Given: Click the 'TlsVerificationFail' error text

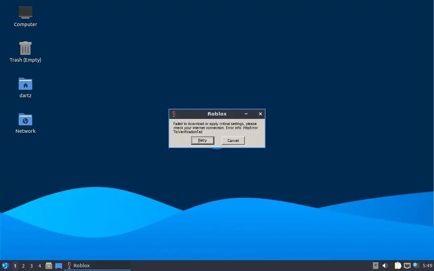Looking at the screenshot, I should coord(188,132).
